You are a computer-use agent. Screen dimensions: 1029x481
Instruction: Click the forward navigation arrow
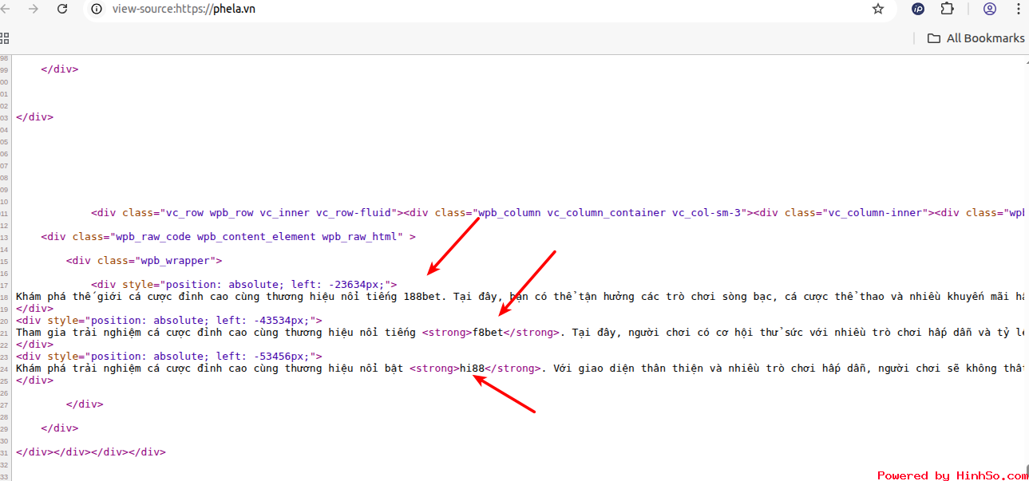pos(34,9)
